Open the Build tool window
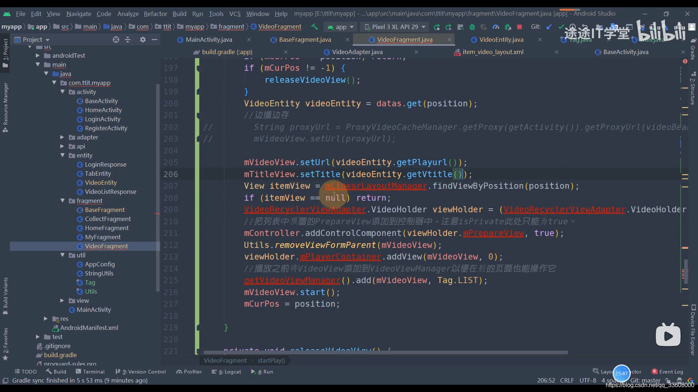The width and height of the screenshot is (698, 392). [56, 372]
